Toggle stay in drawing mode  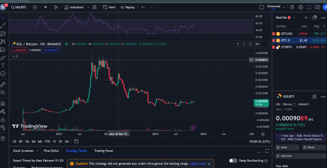3,111
